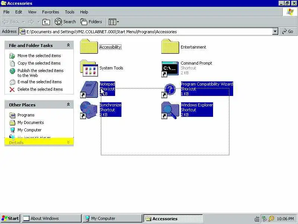
Task: Open the Favorites menu
Action: (51, 12)
